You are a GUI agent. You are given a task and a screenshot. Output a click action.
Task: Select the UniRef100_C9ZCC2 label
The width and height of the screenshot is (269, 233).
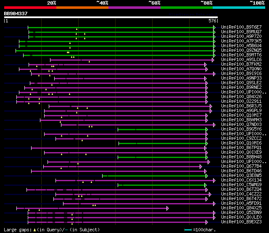click(x=241, y=139)
